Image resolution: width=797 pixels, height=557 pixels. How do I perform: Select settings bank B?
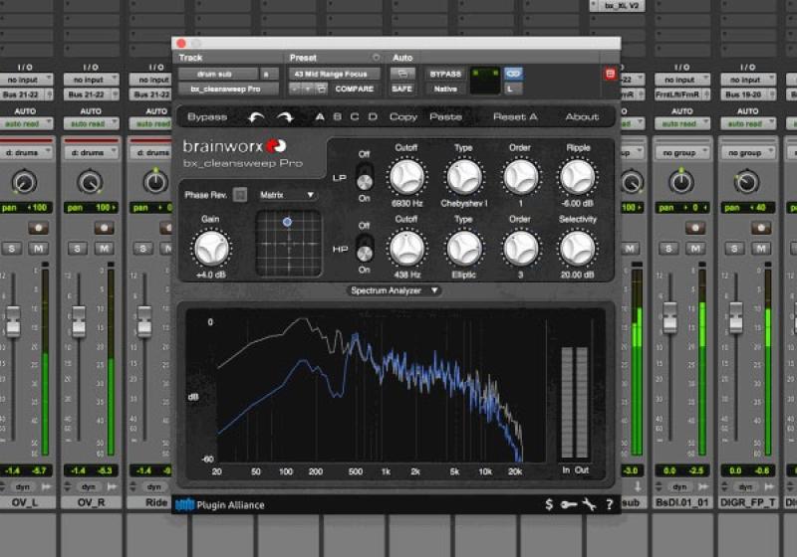click(337, 116)
